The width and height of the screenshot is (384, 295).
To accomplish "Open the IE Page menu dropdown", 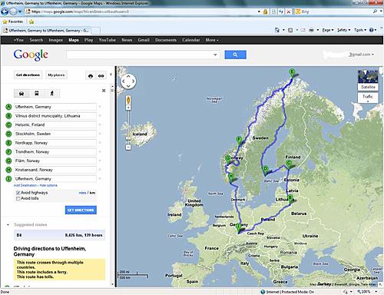I will click(x=328, y=30).
